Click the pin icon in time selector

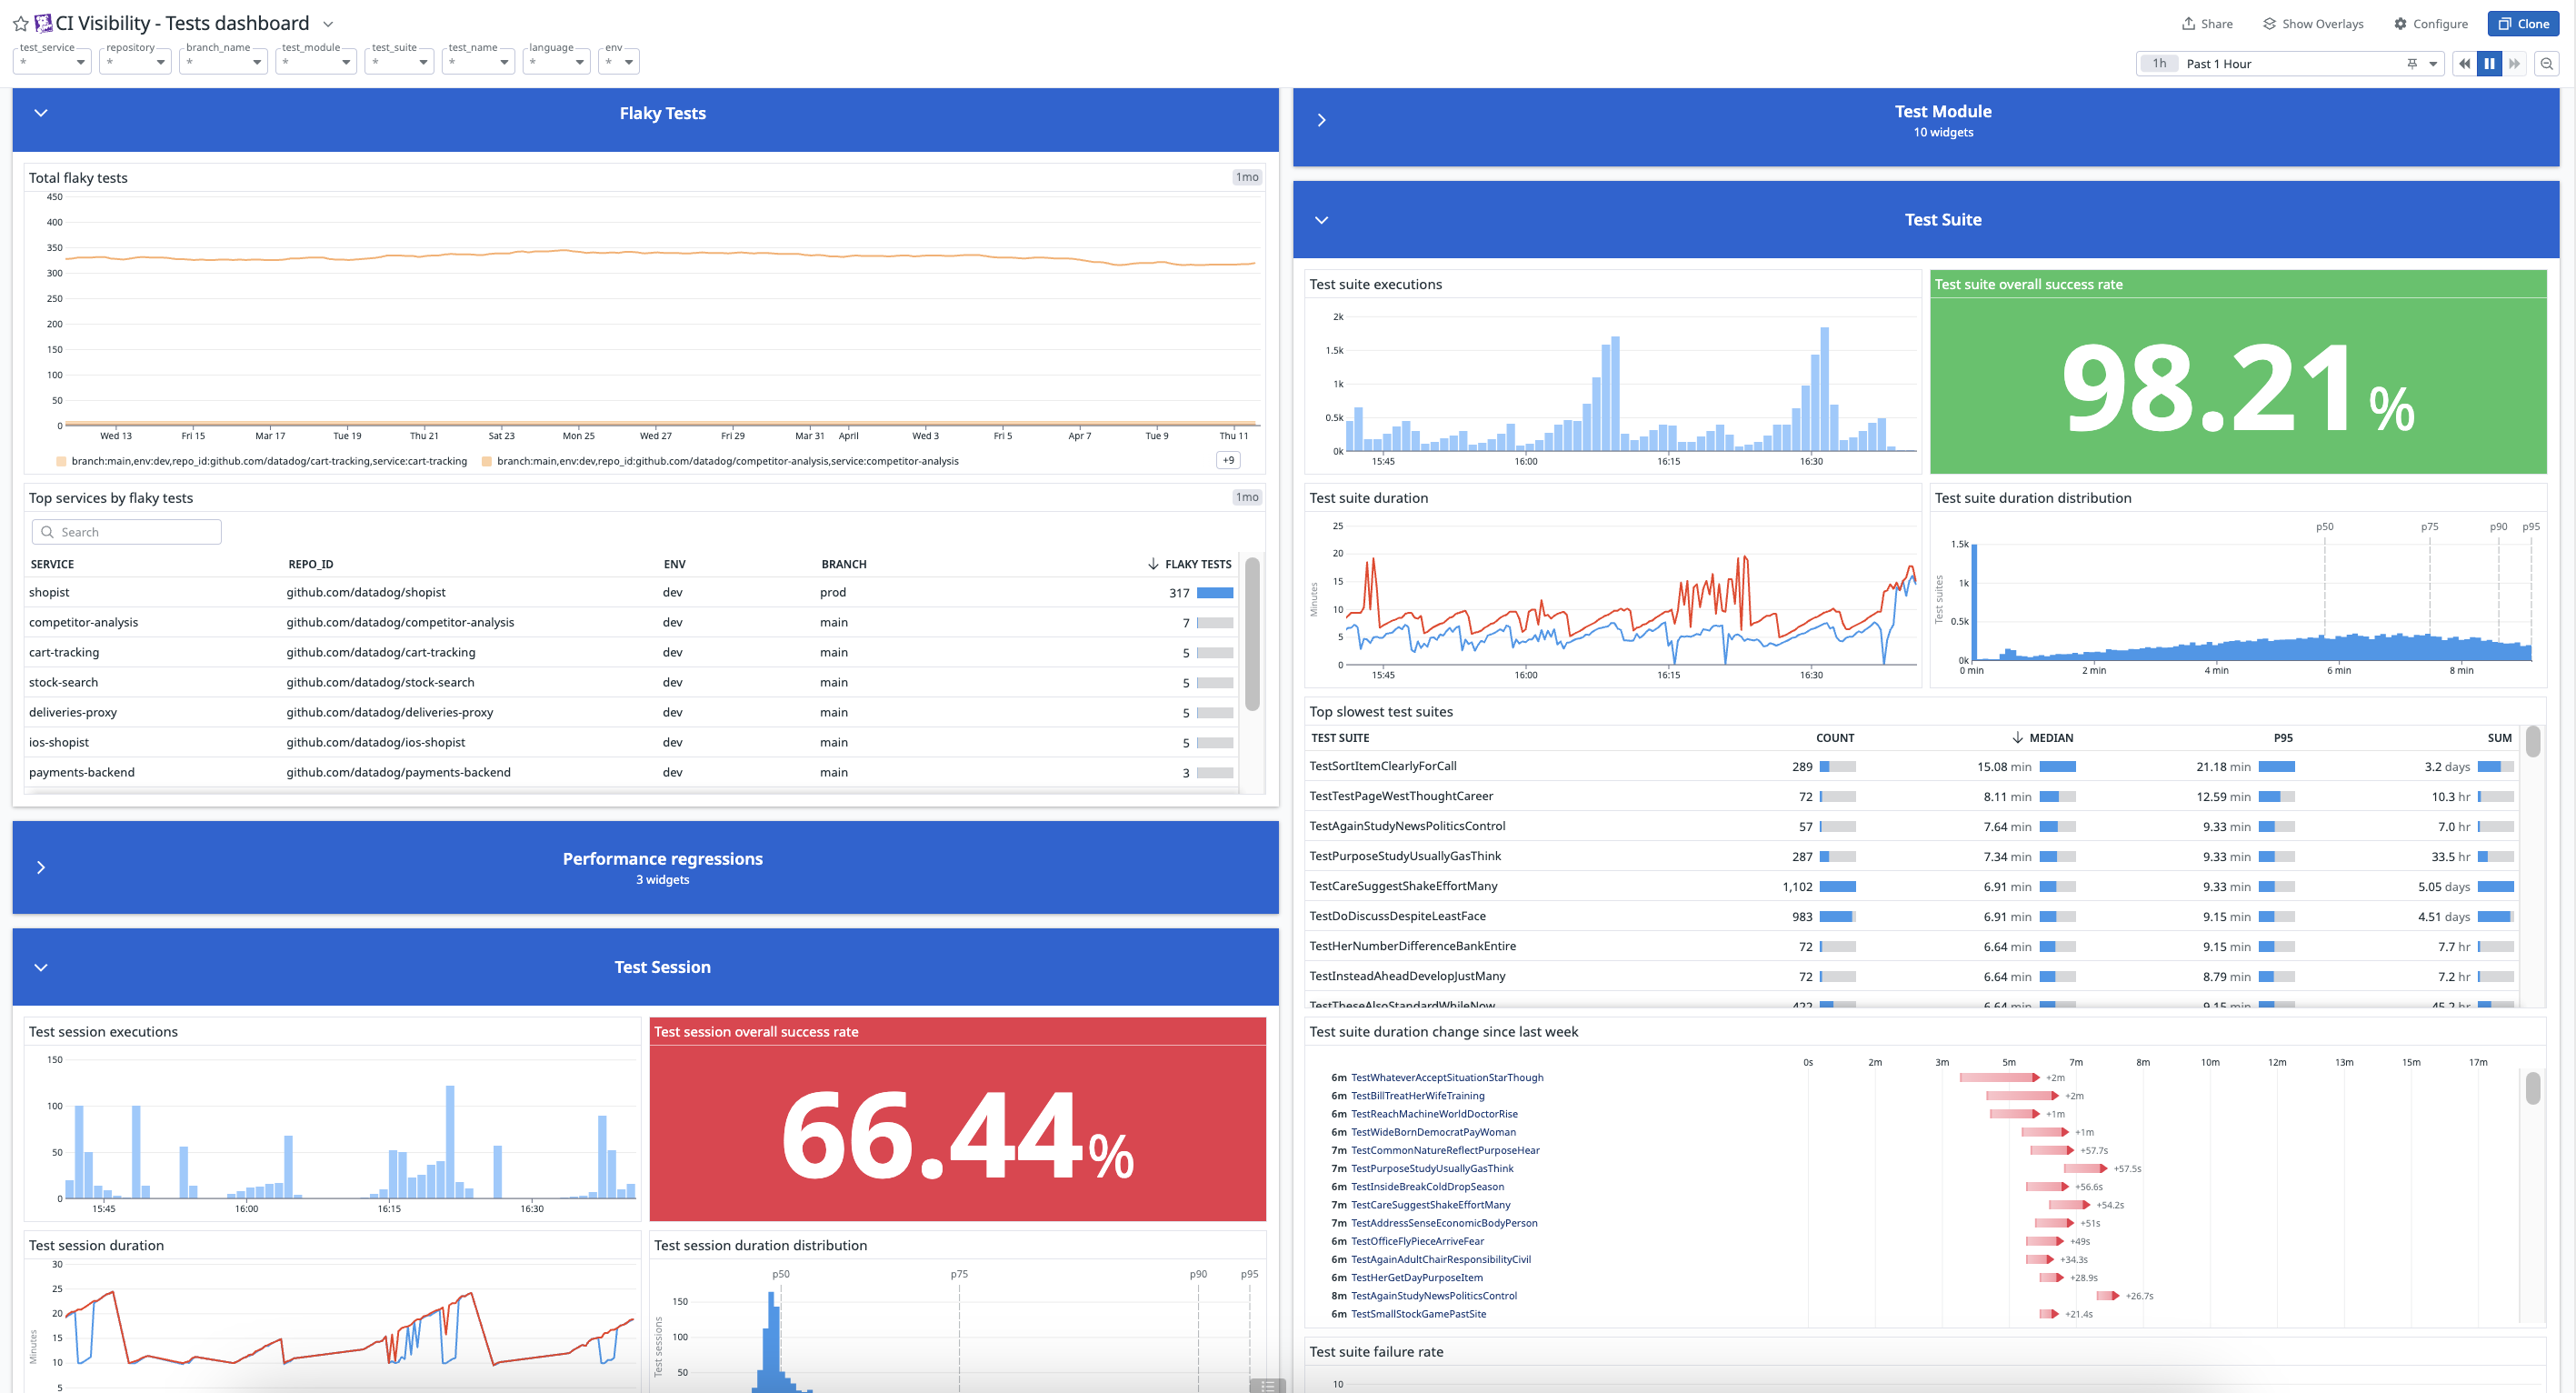(x=2412, y=64)
